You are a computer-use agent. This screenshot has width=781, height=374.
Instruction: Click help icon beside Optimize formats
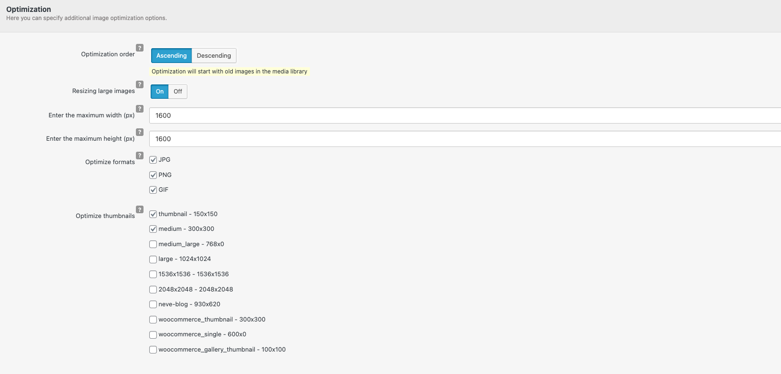pos(140,156)
